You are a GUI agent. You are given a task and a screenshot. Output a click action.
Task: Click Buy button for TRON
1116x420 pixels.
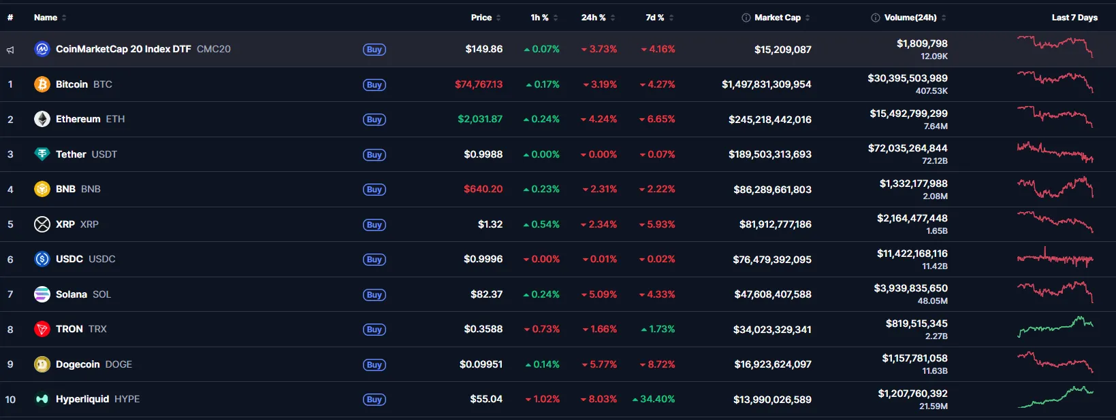(x=374, y=330)
